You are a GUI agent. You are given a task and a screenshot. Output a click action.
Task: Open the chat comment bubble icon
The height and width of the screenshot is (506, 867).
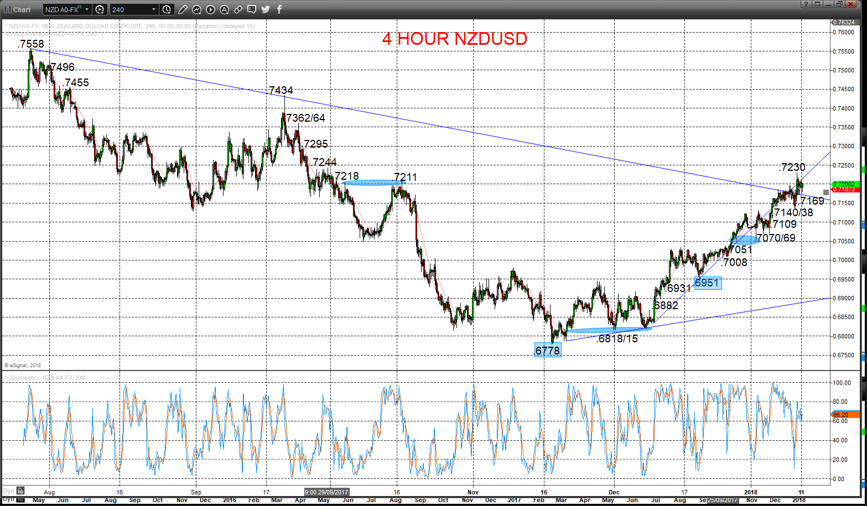pos(252,9)
